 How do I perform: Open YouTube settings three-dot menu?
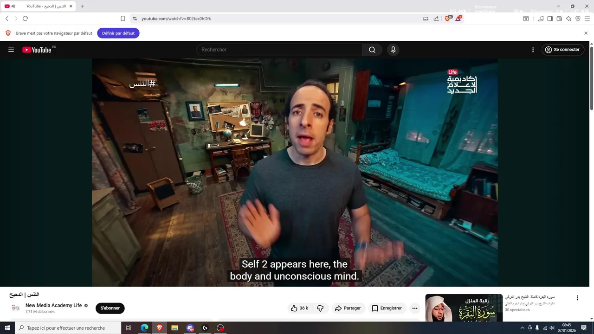533,50
